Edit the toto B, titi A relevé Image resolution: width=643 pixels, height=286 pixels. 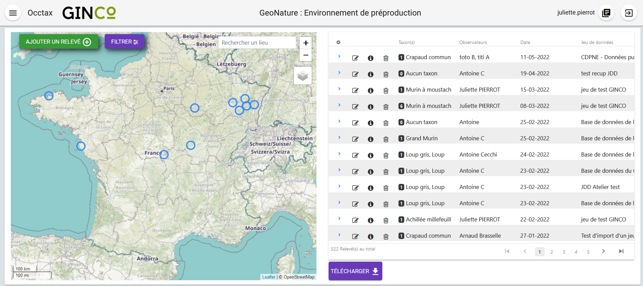click(355, 58)
